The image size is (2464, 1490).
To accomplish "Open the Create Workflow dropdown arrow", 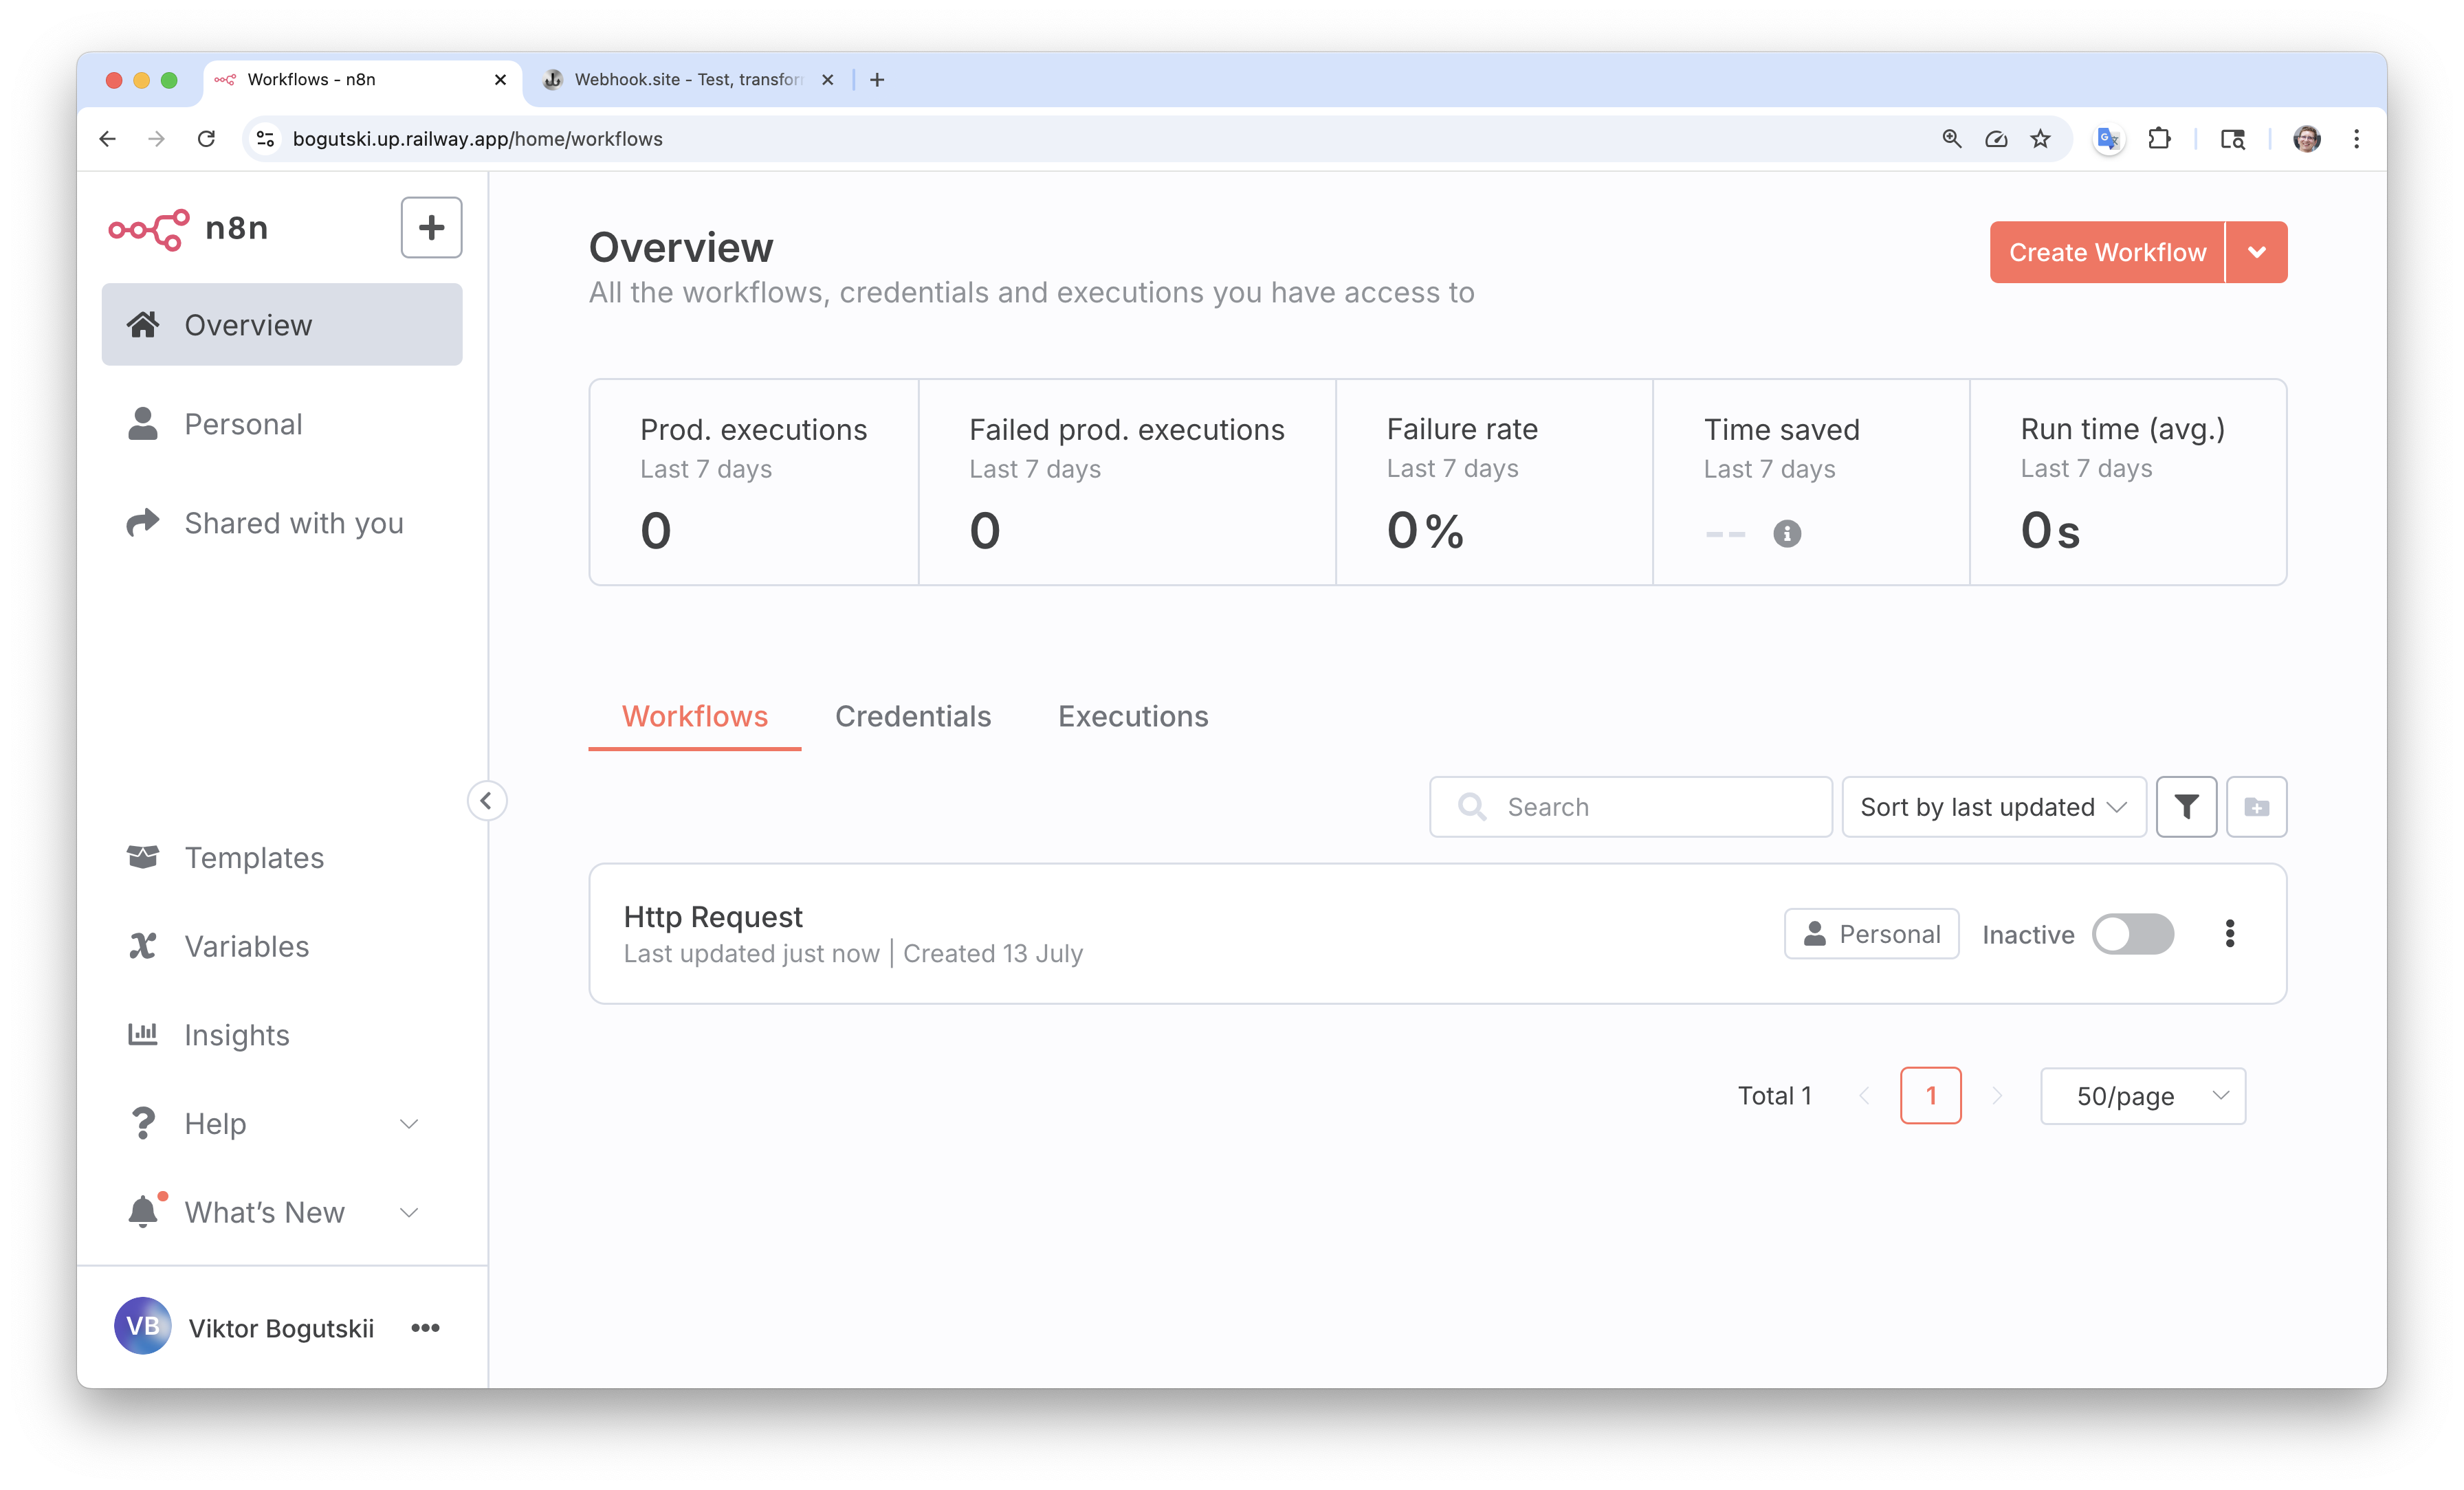I will coord(2256,252).
